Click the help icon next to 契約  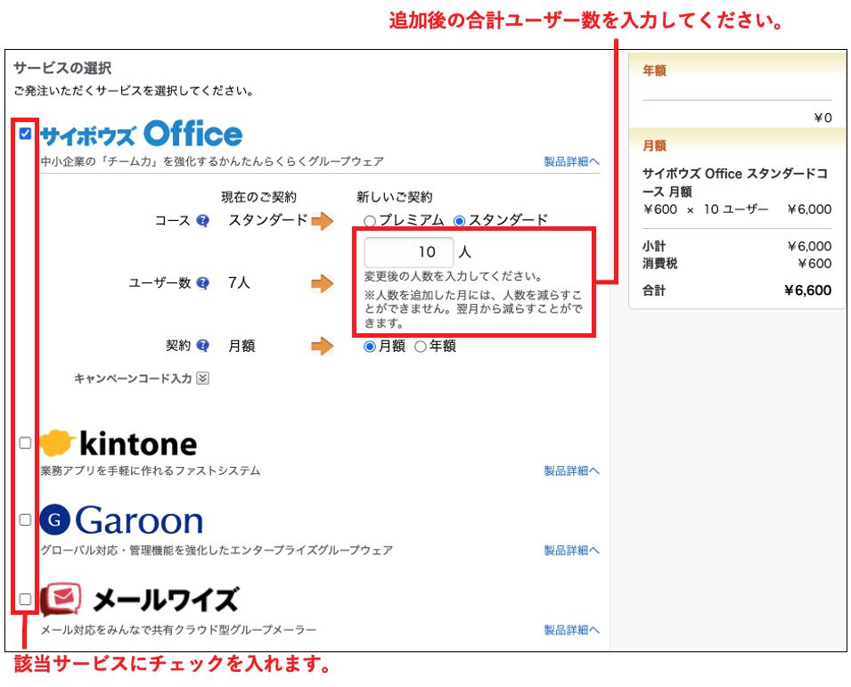point(203,346)
